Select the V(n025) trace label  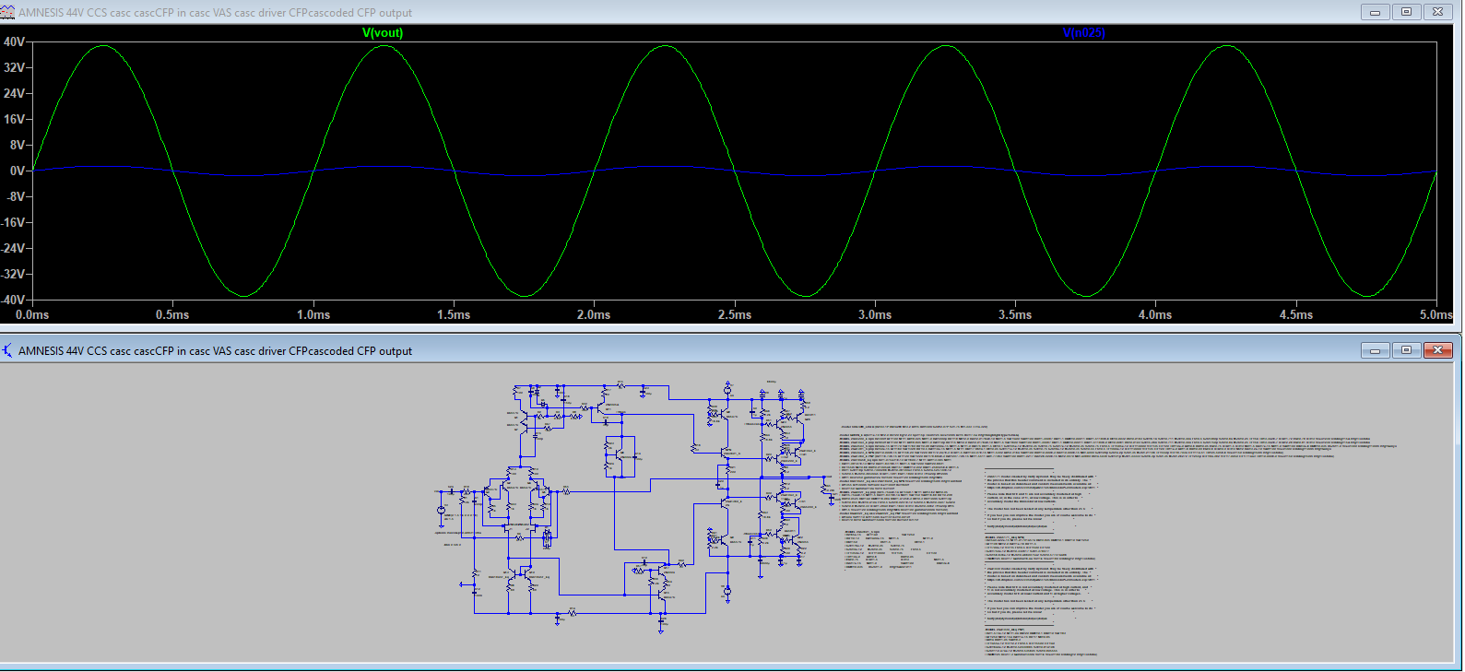(1083, 32)
